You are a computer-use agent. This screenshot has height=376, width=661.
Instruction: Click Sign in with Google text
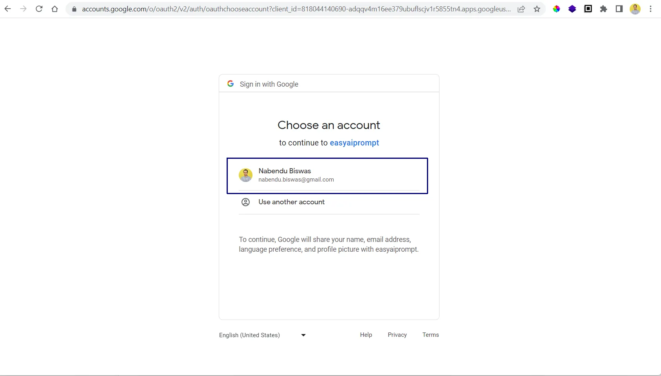[269, 84]
